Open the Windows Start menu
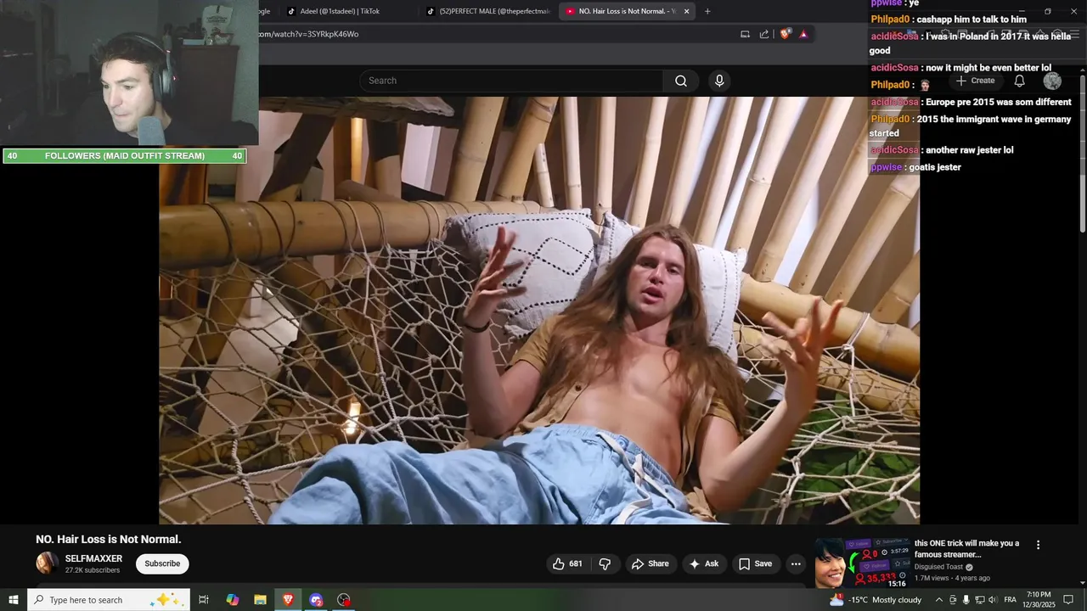This screenshot has height=611, width=1087. (x=14, y=600)
